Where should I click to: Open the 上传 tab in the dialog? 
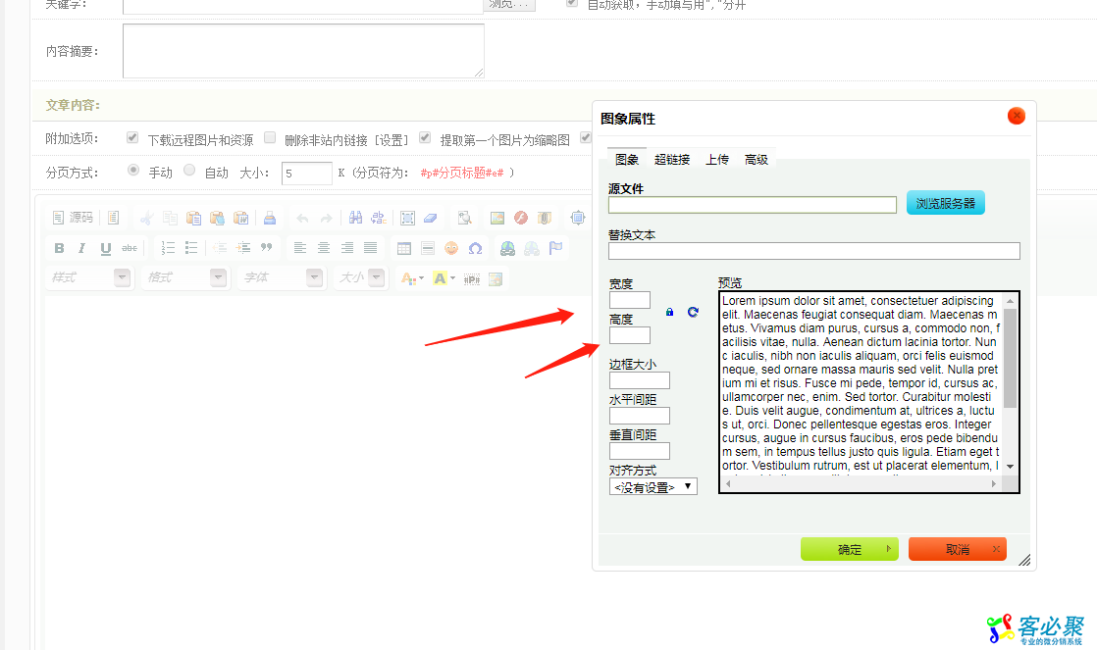tap(717, 160)
